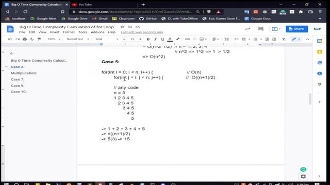
Task: Open the Keep side panel icon
Action: tap(320, 52)
